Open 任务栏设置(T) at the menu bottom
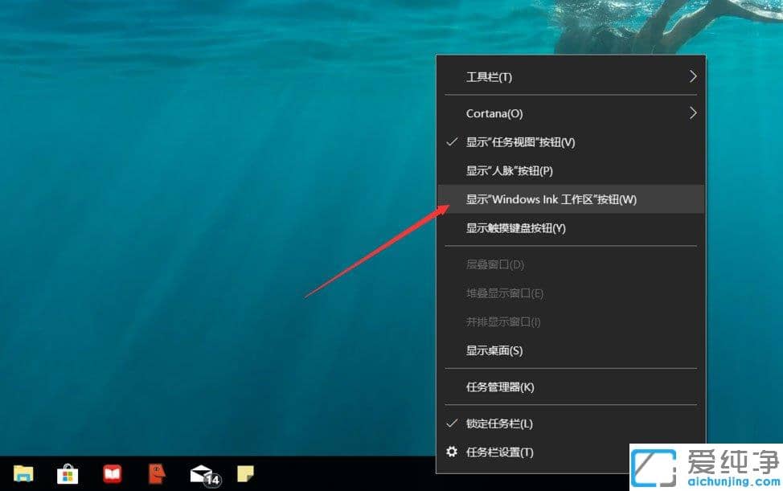Viewport: 783px width, 491px height. coord(502,452)
